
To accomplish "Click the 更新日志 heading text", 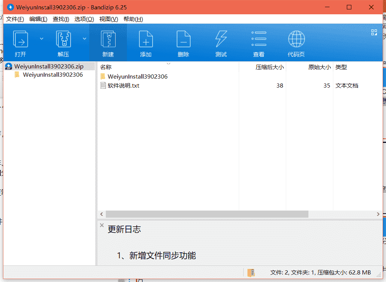I will tap(124, 229).
